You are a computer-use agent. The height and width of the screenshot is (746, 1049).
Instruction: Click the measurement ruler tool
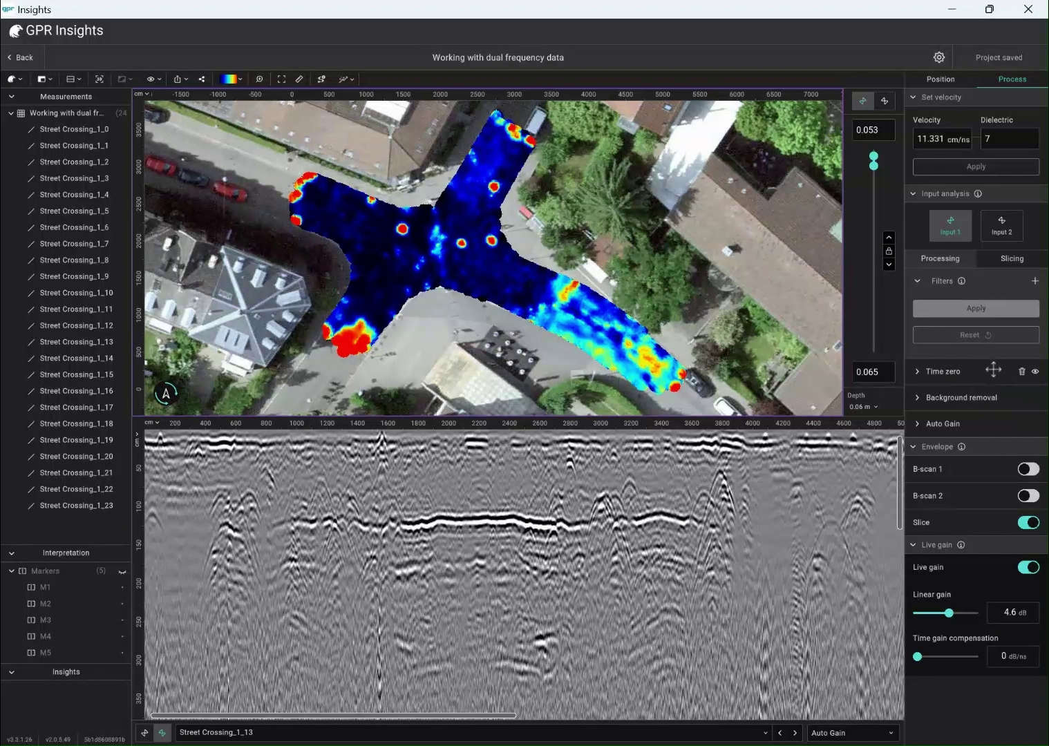coord(299,79)
